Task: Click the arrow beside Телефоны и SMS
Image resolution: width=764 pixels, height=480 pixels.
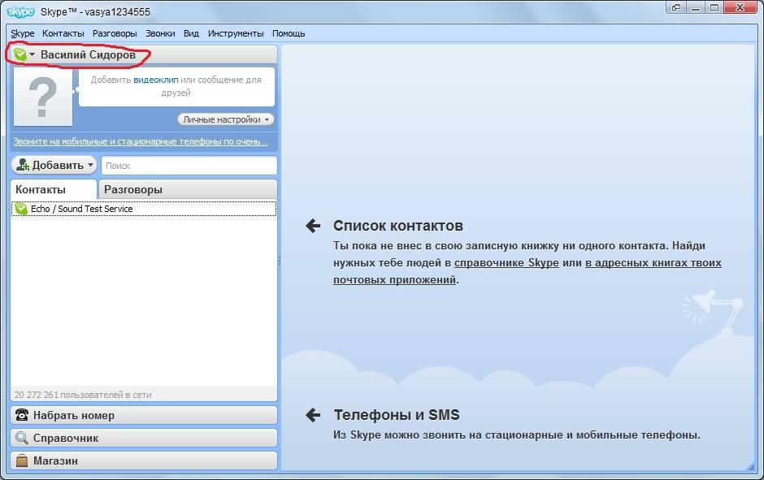Action: 313,415
